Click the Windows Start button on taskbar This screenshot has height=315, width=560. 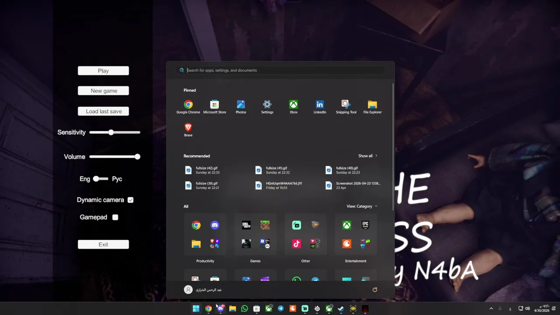196,308
